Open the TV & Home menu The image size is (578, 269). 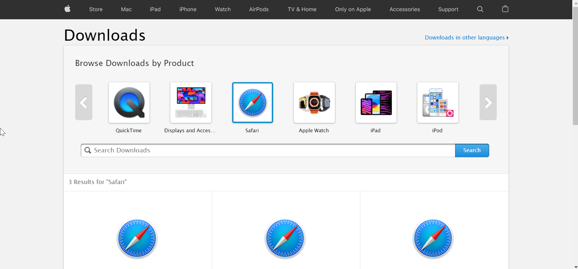coord(302,9)
